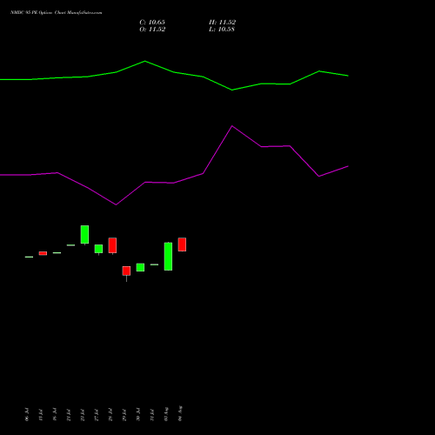
Task: Select the small red candle above 15 Jul
Action: 43,253
